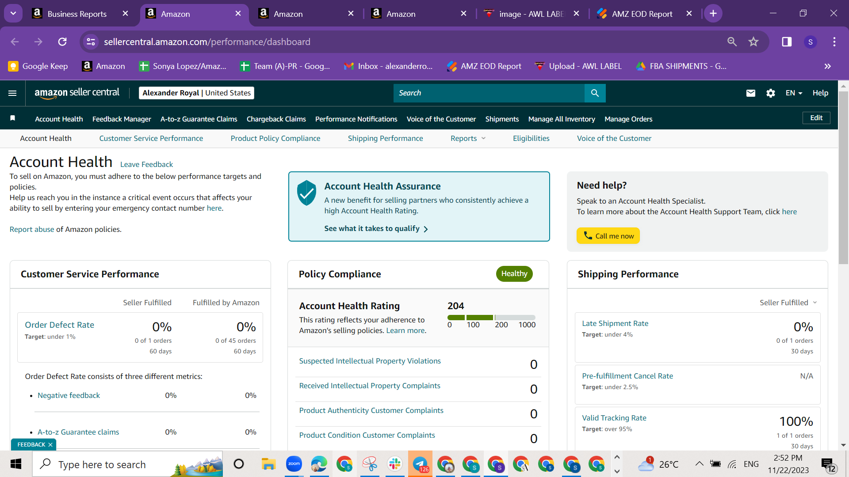This screenshot has width=849, height=477.
Task: Open the browser side panel icon
Action: pyautogui.click(x=787, y=42)
